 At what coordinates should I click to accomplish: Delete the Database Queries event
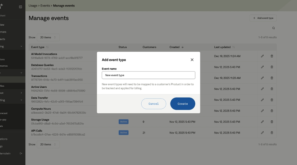(x=272, y=67)
